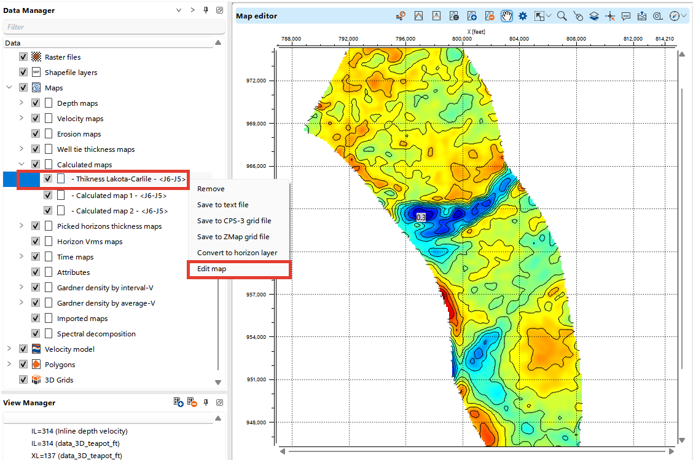The height and width of the screenshot is (460, 693).
Task: Open the annotation comment tool
Action: click(x=625, y=16)
